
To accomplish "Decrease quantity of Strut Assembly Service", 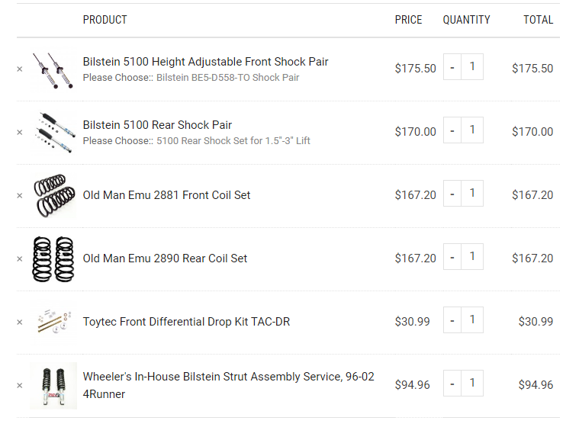I will point(452,384).
